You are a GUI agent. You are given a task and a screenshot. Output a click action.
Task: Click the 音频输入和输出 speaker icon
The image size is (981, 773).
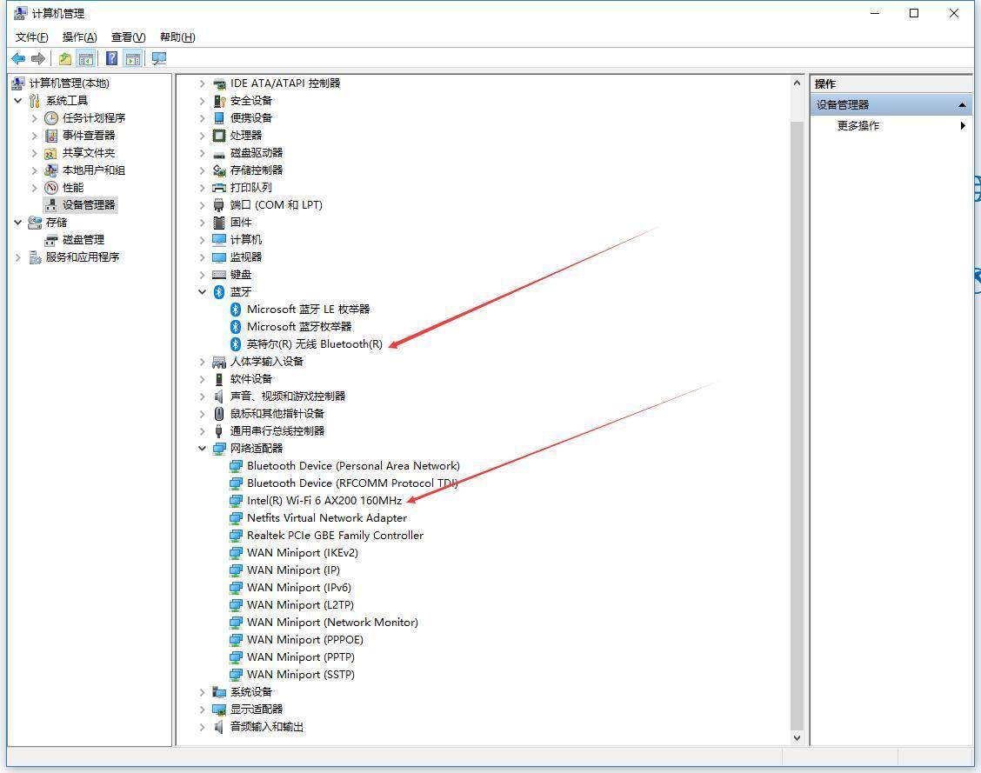pos(219,727)
